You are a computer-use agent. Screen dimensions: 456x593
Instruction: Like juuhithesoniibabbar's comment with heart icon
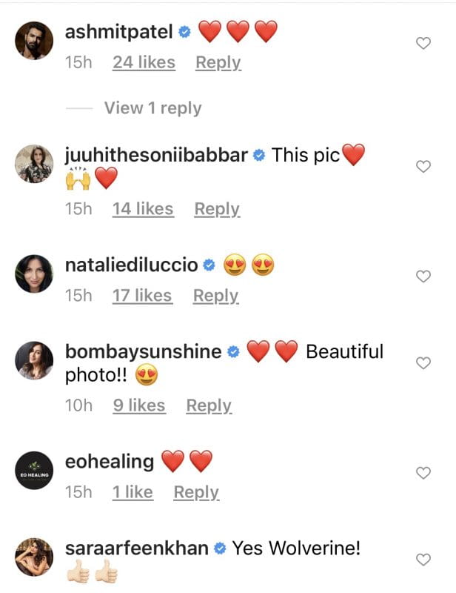(x=423, y=167)
